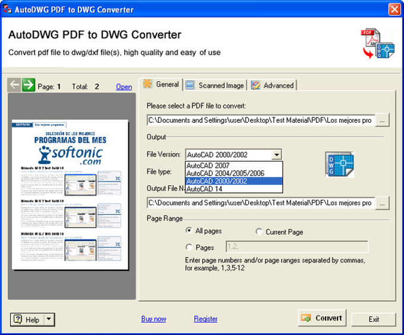Click the 'Page Range' section label
This screenshot has height=335, width=404.
click(x=165, y=218)
